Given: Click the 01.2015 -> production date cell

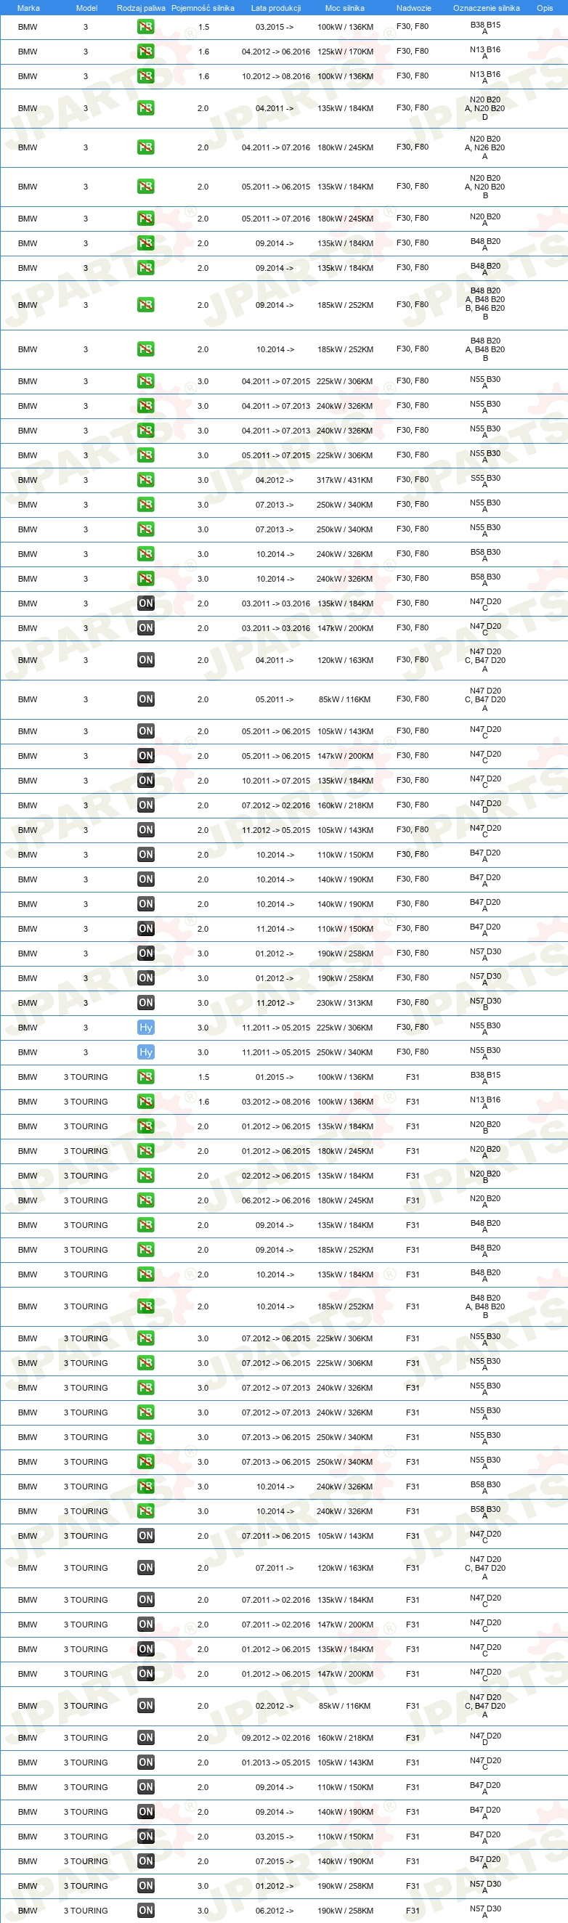Looking at the screenshot, I should (275, 1076).
